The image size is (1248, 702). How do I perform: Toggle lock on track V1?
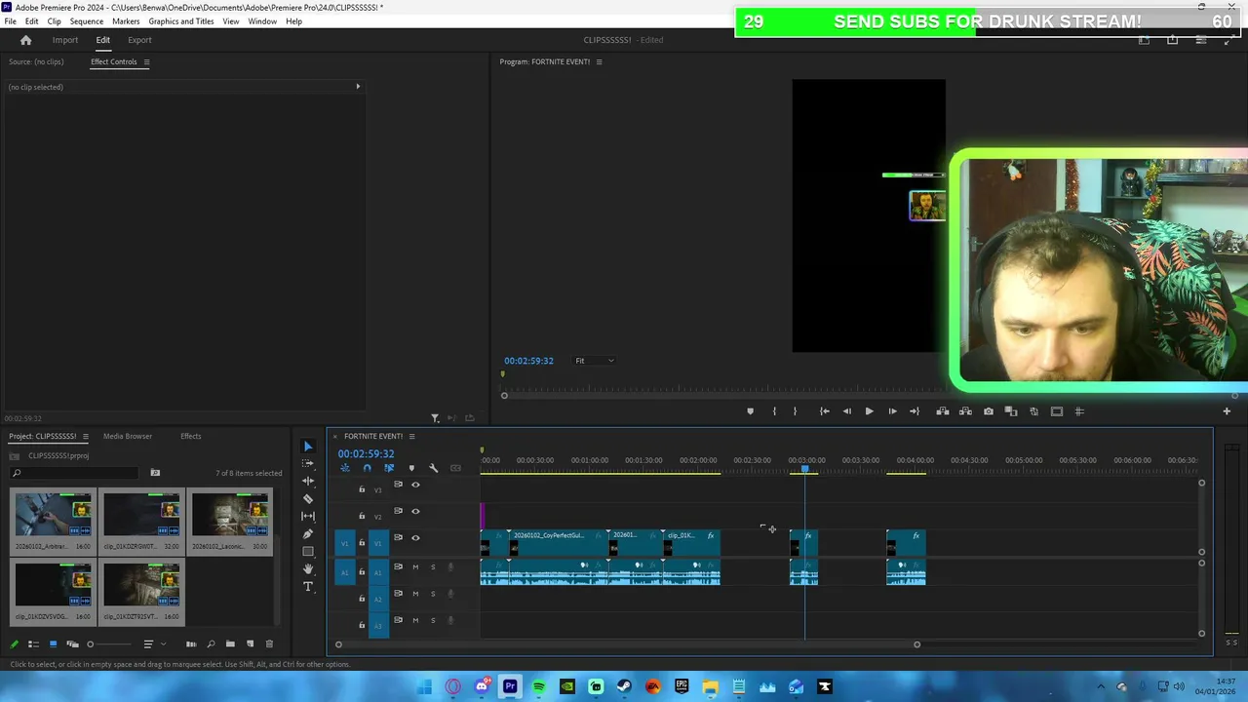(362, 543)
